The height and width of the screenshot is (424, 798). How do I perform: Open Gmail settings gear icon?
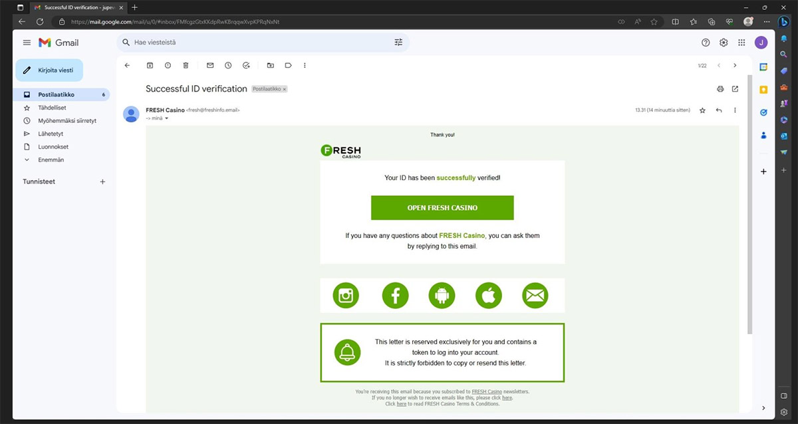click(x=724, y=43)
